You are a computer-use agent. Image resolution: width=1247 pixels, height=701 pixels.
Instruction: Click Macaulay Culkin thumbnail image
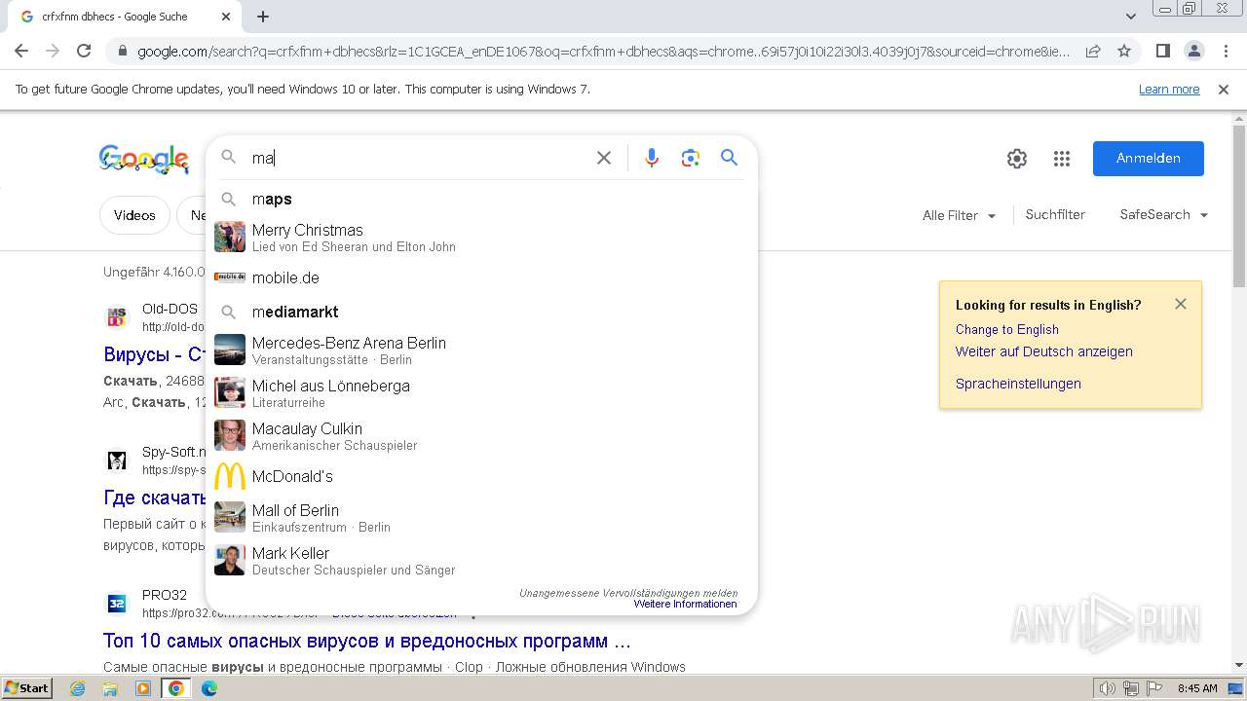(230, 435)
